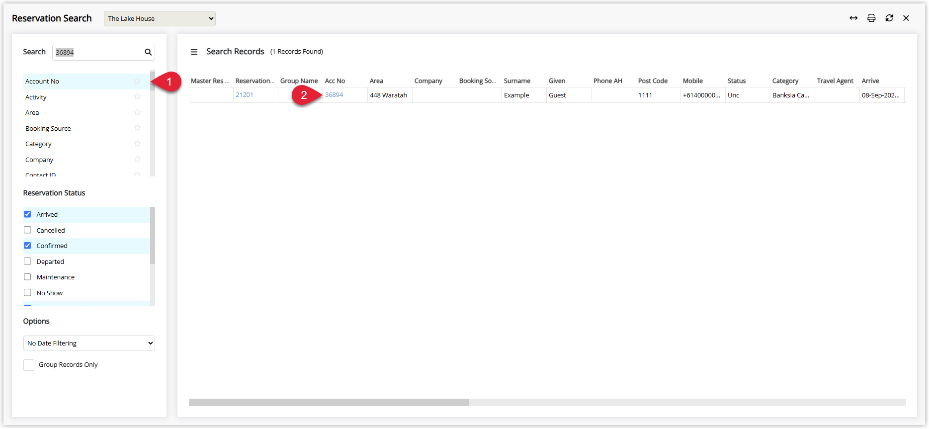Sort by Master Res column header

(210, 81)
